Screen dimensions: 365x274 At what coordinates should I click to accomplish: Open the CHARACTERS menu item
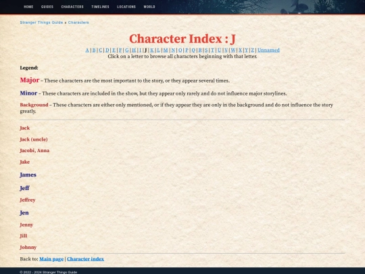tap(72, 7)
